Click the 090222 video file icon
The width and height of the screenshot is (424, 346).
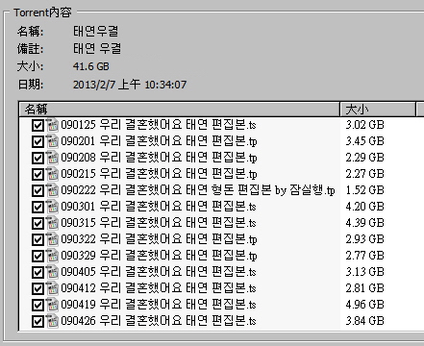click(x=52, y=190)
